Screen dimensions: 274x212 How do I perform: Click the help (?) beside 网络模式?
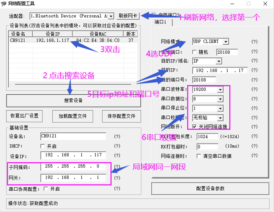tap(254, 42)
